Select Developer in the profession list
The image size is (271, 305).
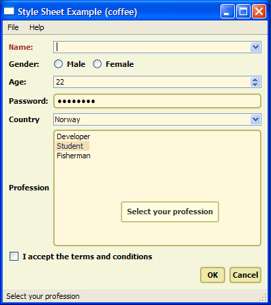tap(73, 136)
